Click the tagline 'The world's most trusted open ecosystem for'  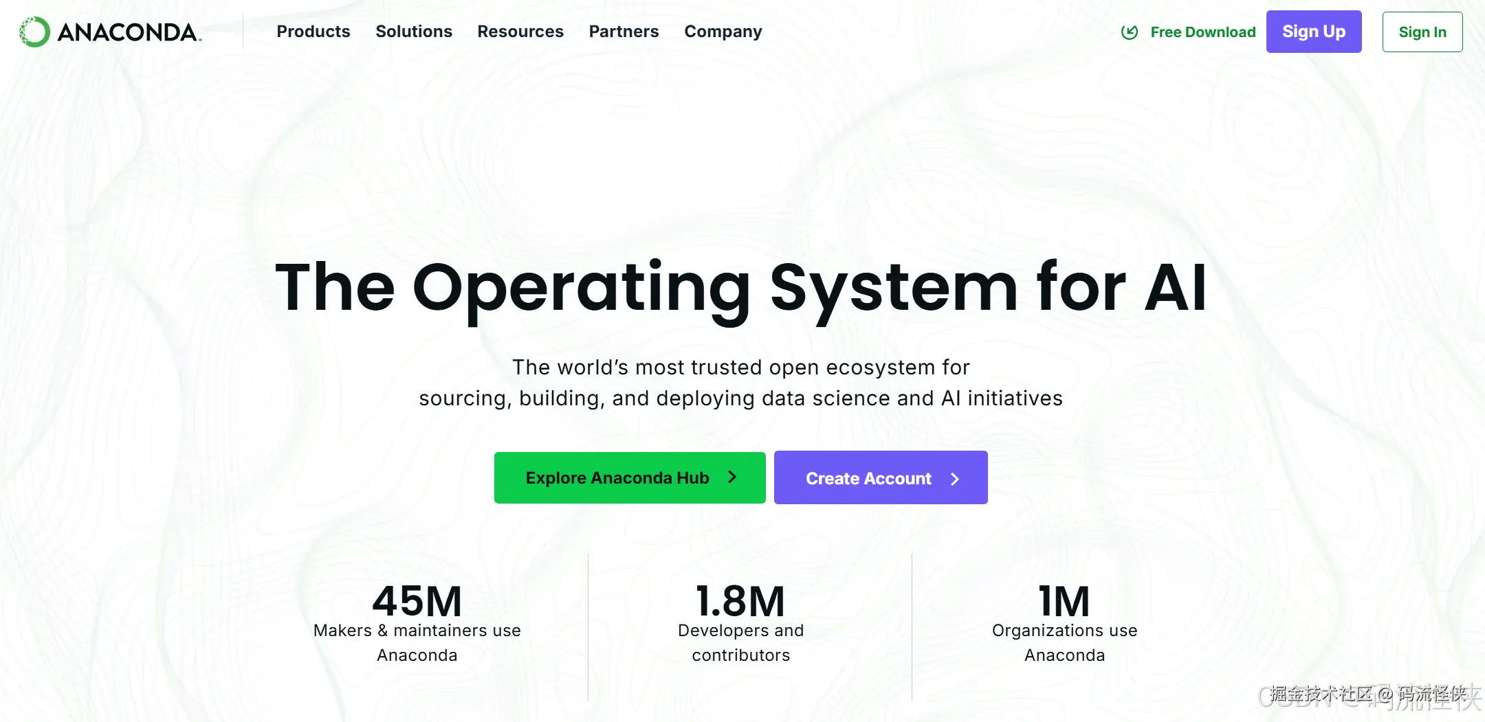(x=741, y=368)
